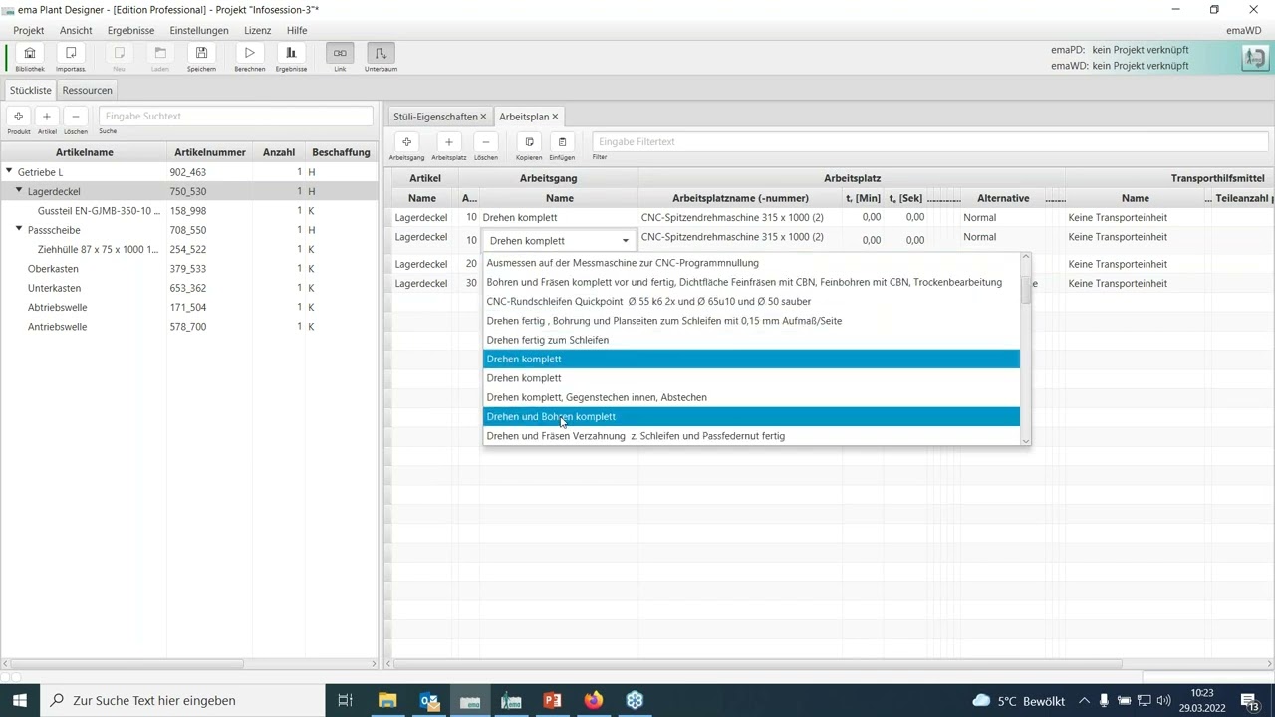Sort by Artikelnummer column header
Viewport: 1275px width, 717px height.
(210, 152)
